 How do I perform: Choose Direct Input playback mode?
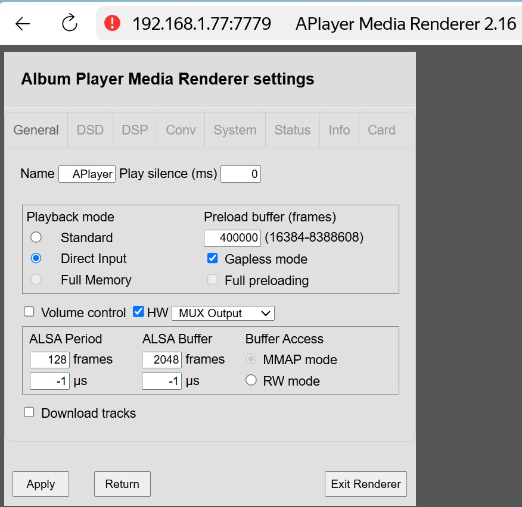(x=36, y=258)
